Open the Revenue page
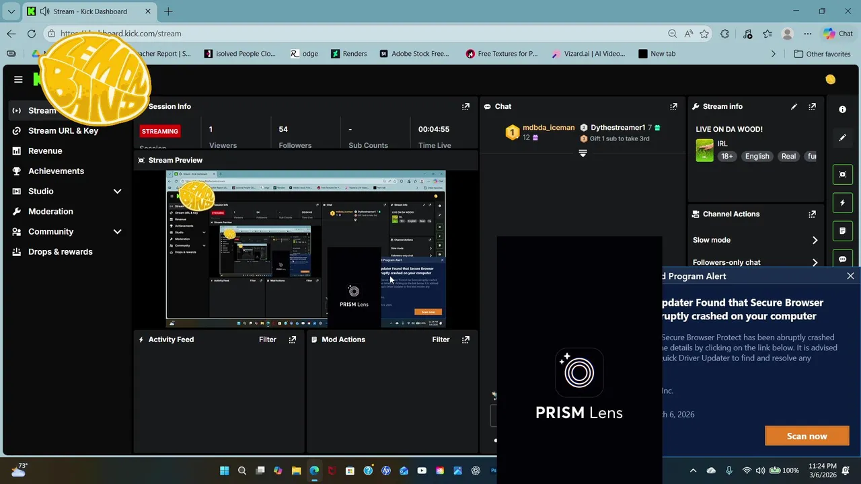Viewport: 861px width, 484px height. [x=45, y=151]
